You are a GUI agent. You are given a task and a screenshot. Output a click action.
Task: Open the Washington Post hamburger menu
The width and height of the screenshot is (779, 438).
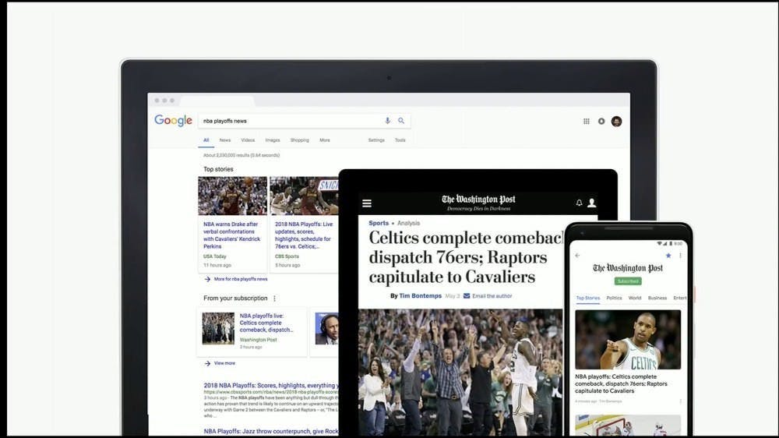tap(367, 203)
